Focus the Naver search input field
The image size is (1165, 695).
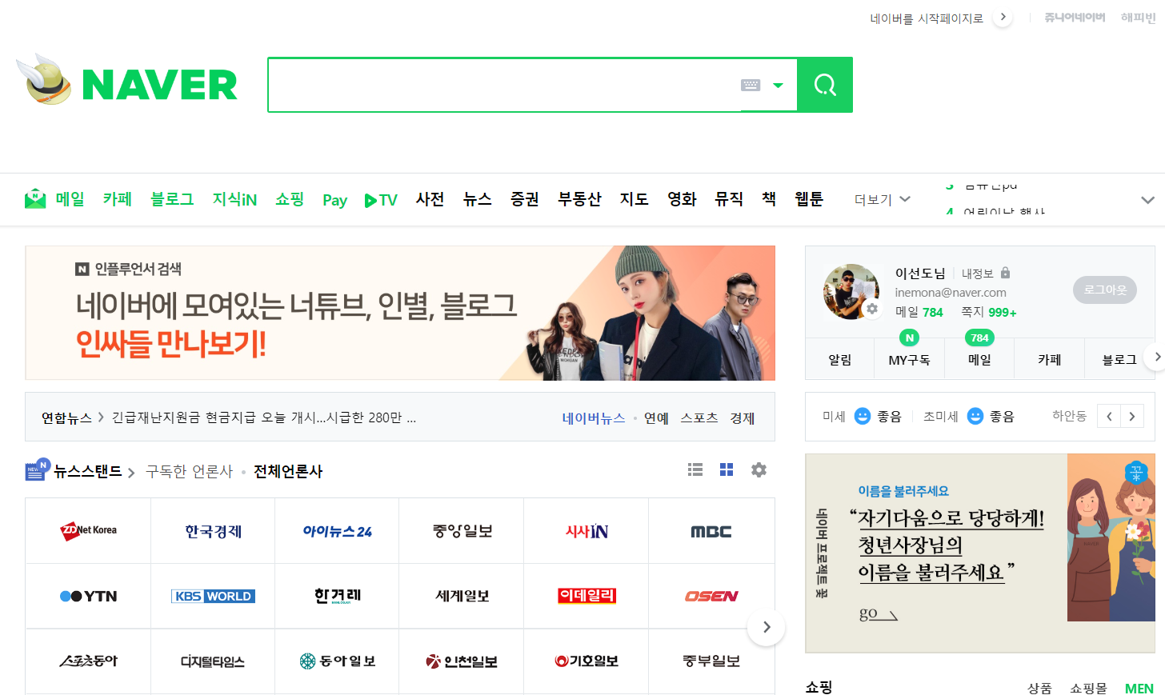(x=504, y=85)
